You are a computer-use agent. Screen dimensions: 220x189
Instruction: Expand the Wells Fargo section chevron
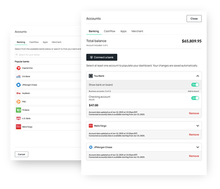point(198,126)
